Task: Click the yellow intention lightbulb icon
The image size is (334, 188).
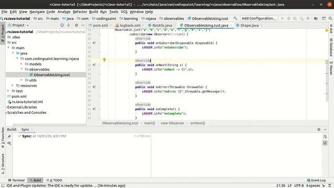Action: point(104,60)
